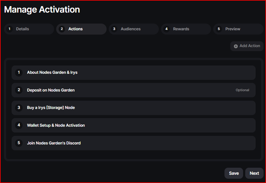Click number badge 4 on the Rewards step
266x183 pixels.
(166, 29)
